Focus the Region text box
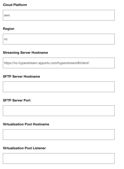 [x=59, y=39]
